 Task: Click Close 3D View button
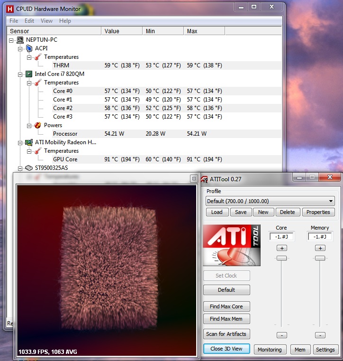point(226,349)
